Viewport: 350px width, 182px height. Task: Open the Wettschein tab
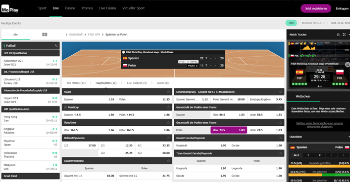[x=303, y=96]
